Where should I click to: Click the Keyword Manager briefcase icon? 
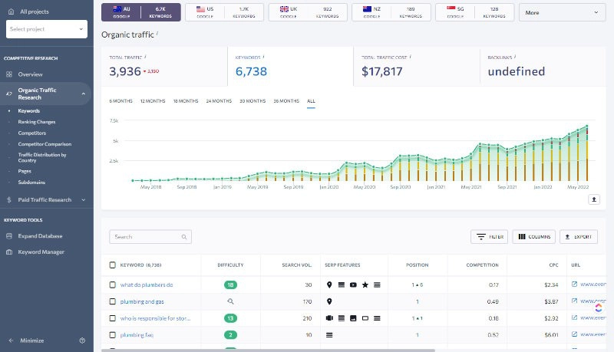pyautogui.click(x=9, y=252)
